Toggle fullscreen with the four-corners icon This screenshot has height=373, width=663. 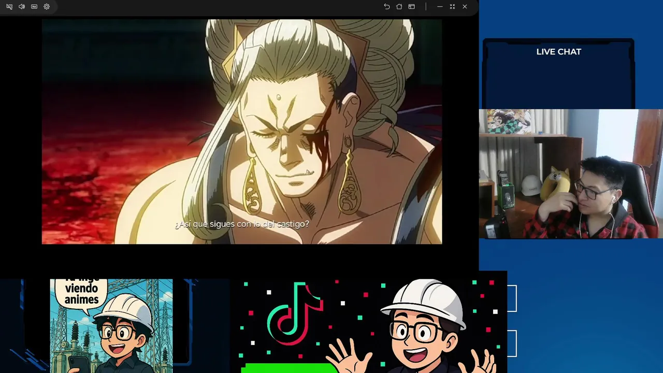click(x=452, y=7)
